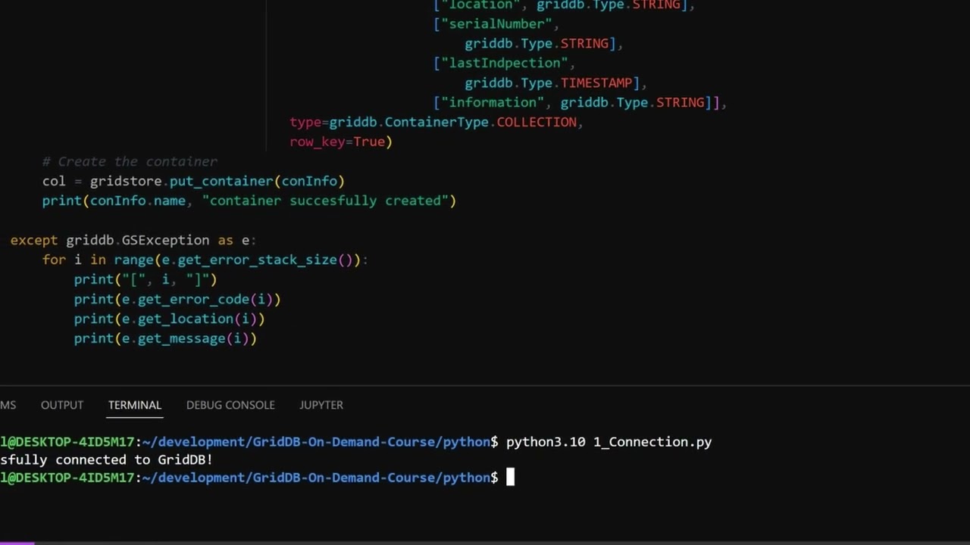Click 'row_key=True)' argument
Viewport: 970px width, 545px height.
pos(340,142)
